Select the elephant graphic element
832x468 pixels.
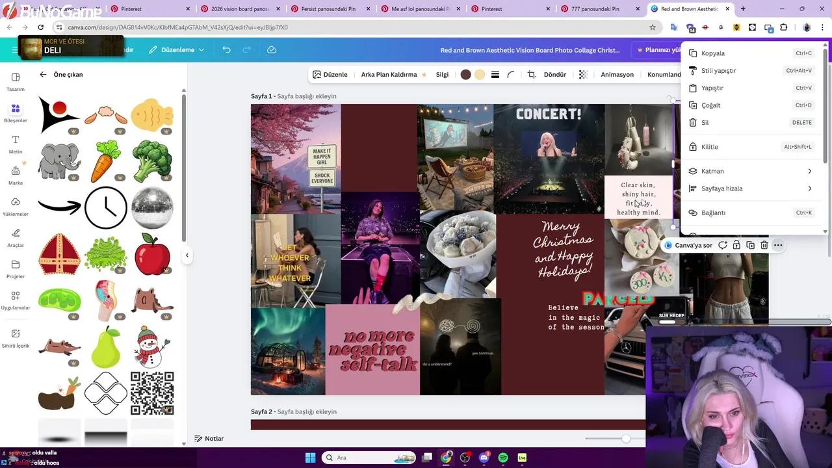(59, 161)
